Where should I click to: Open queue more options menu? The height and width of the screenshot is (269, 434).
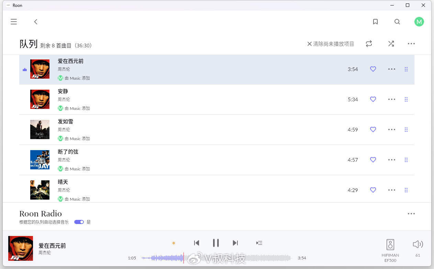pyautogui.click(x=411, y=44)
